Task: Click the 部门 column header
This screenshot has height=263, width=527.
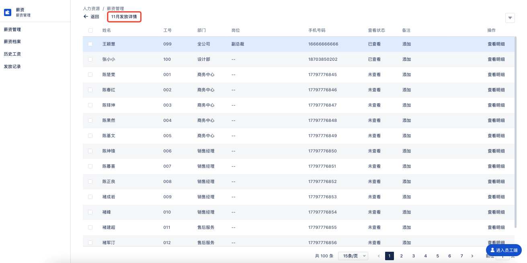Action: pyautogui.click(x=202, y=30)
